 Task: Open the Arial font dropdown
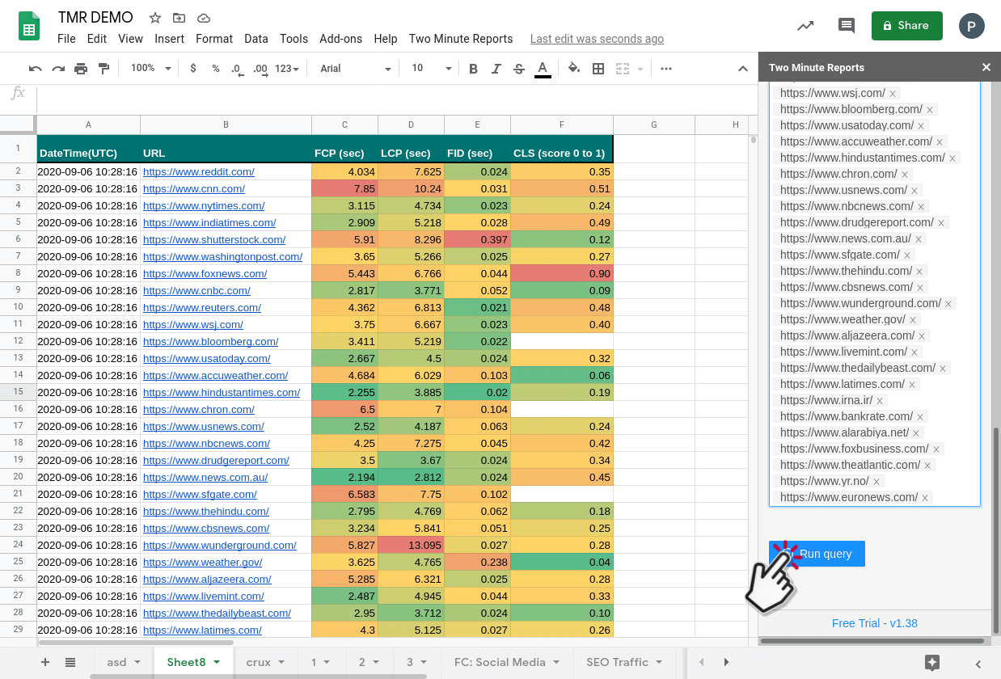click(x=355, y=69)
